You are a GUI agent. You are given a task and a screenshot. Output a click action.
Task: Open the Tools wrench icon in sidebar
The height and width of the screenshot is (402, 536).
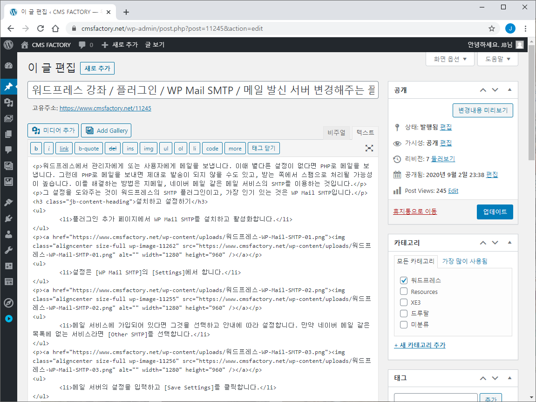pyautogui.click(x=8, y=250)
